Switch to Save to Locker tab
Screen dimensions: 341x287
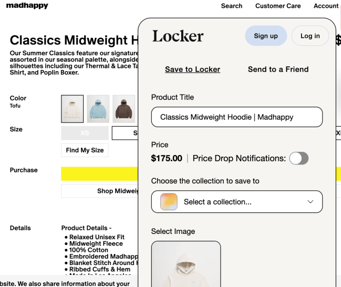(x=192, y=69)
